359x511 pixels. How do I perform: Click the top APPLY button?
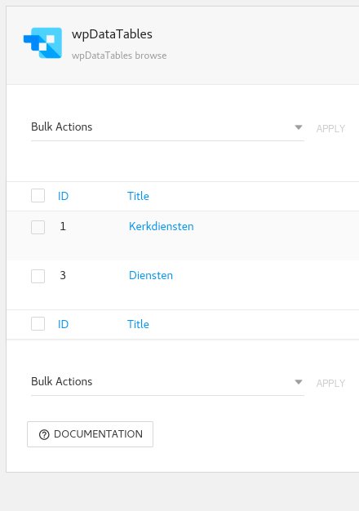(330, 129)
